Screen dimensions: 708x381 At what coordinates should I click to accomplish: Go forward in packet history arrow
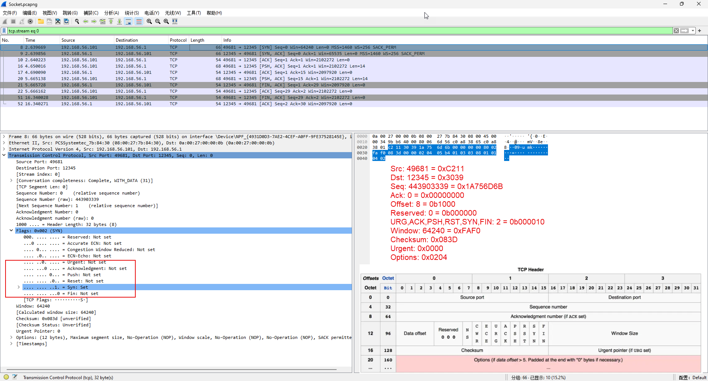click(94, 21)
